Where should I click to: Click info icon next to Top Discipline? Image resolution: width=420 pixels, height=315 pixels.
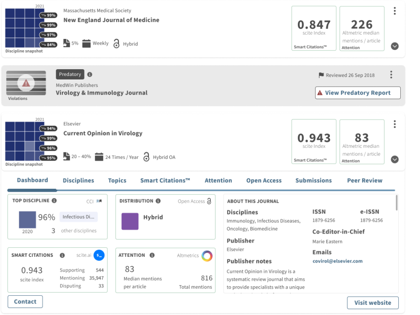click(x=54, y=201)
